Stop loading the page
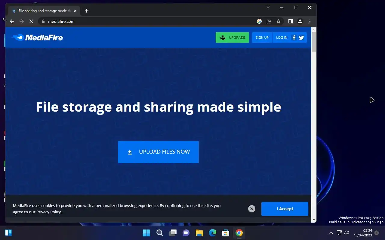The height and width of the screenshot is (240, 385). pyautogui.click(x=31, y=21)
